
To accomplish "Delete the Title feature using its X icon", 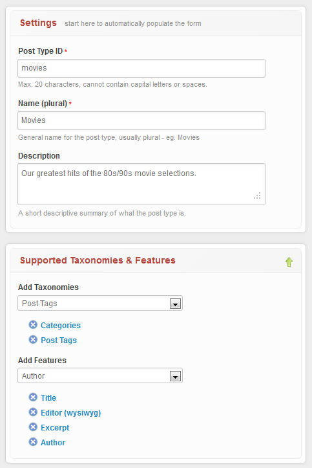I will [x=33, y=397].
